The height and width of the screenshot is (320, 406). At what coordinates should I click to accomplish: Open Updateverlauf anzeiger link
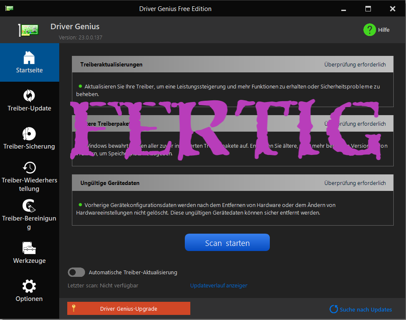pyautogui.click(x=219, y=285)
